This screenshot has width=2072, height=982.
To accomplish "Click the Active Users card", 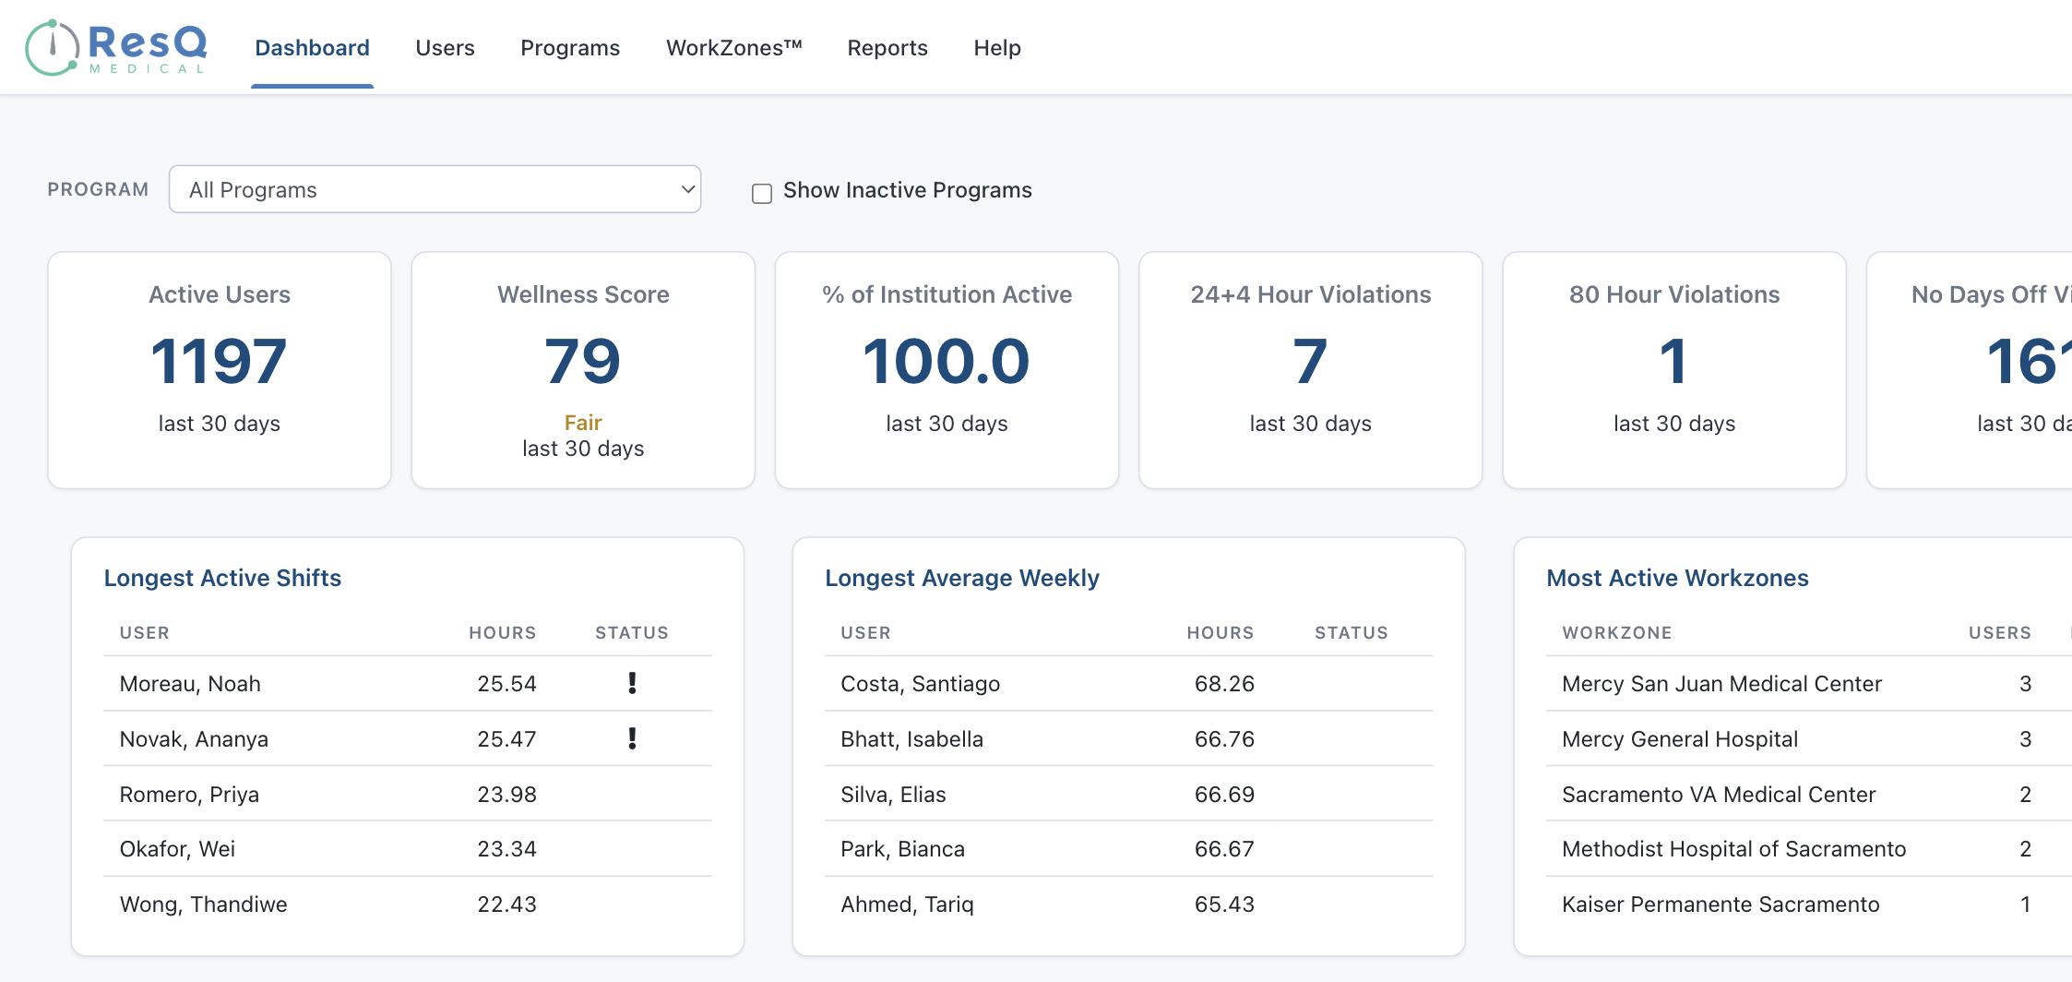I will click(220, 370).
